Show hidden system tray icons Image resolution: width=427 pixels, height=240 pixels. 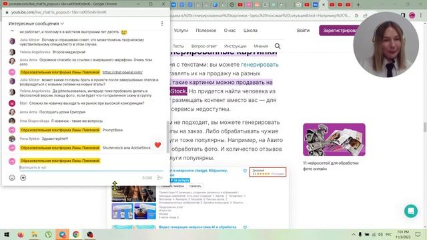click(353, 234)
